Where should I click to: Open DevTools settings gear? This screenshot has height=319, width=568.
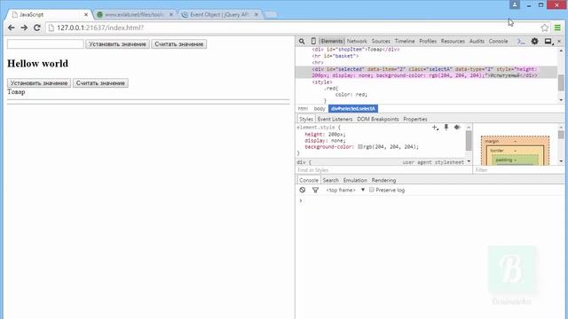pos(534,42)
